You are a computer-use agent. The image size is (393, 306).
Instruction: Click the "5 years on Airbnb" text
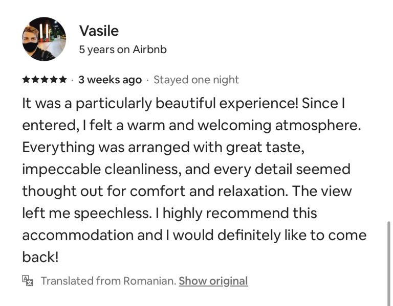[123, 50]
